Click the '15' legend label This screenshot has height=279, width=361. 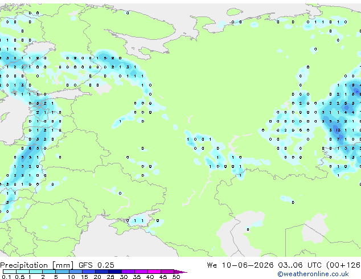[84, 277]
